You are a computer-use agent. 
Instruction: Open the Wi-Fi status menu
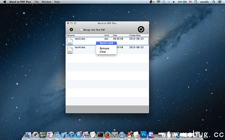[158, 2]
